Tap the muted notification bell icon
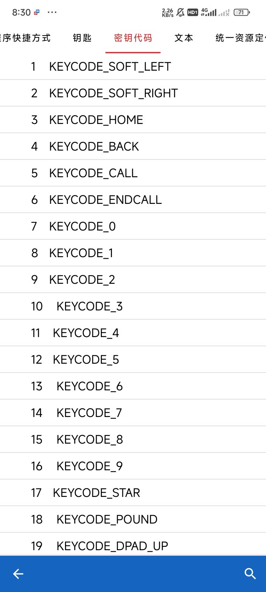 (180, 12)
